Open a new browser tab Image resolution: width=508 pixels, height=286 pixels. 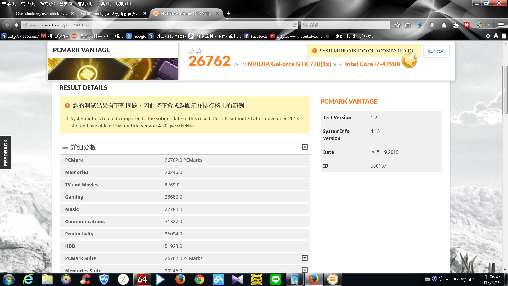click(229, 13)
